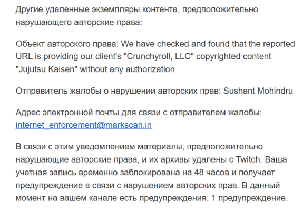The image size is (303, 211).
Task: Click the phrase "without any authorization"
Action: coord(128,69)
